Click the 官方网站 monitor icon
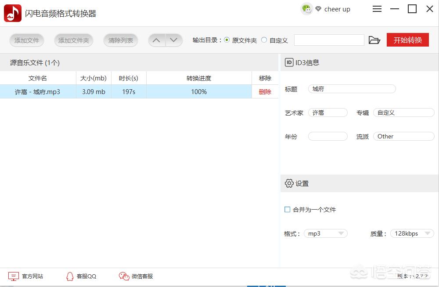Screen dimensions: 439x287 (x=14, y=276)
